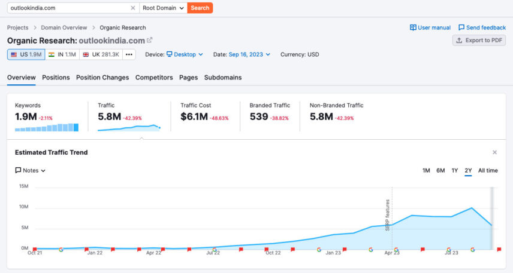Screen dimensions: 513x273
Task: Click the SERP features vertical marker on chart
Action: (388, 215)
